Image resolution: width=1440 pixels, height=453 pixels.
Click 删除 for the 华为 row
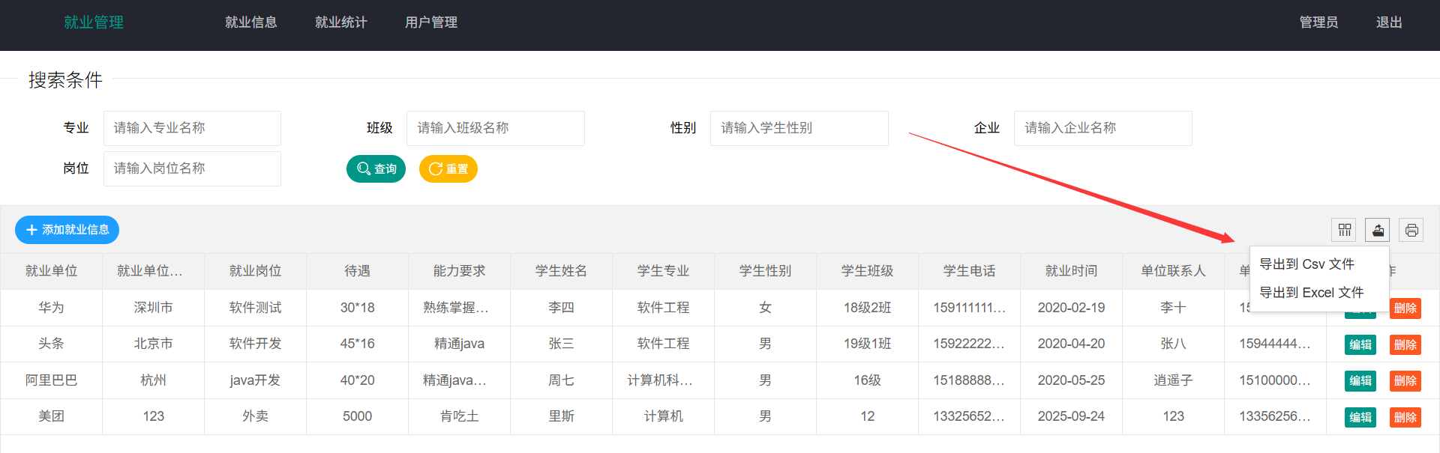[x=1405, y=308]
